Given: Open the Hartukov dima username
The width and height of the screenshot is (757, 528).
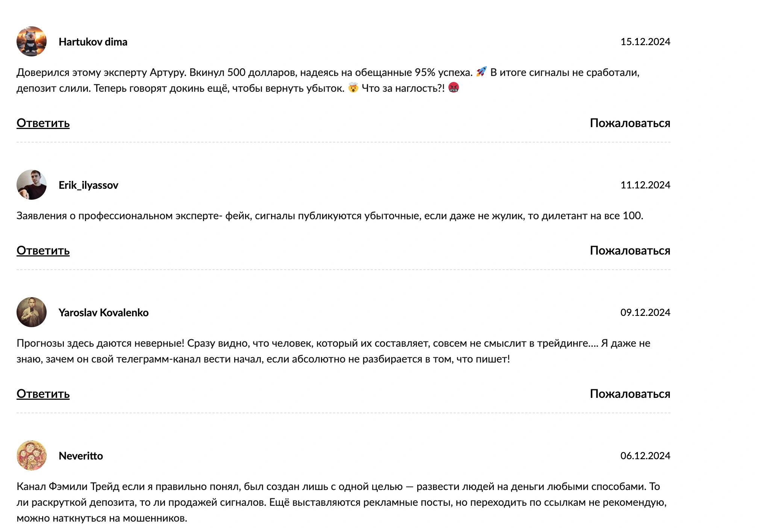Looking at the screenshot, I should 93,42.
